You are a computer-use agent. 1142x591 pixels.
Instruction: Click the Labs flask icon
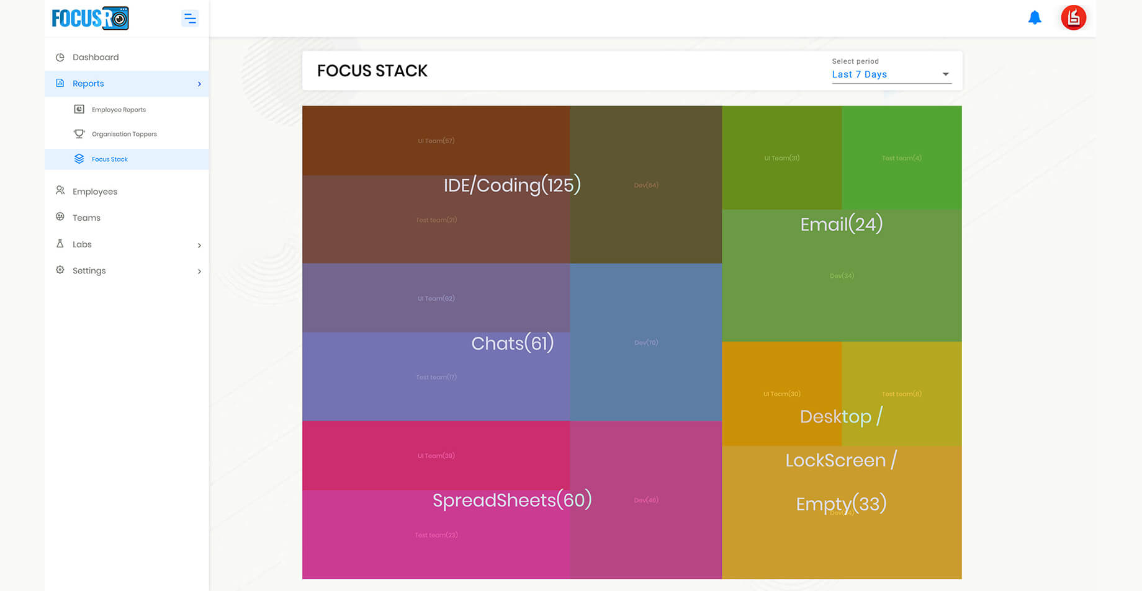[60, 244]
